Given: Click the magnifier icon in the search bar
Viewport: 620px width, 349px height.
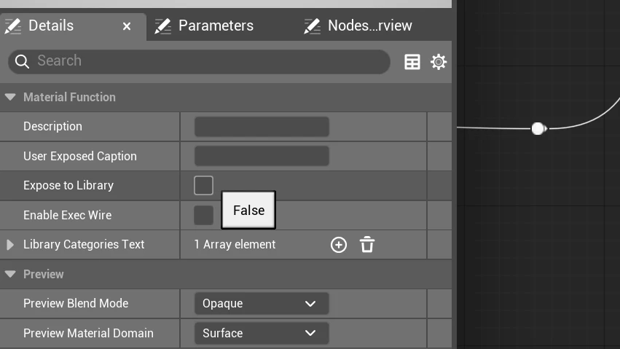Looking at the screenshot, I should pyautogui.click(x=22, y=61).
